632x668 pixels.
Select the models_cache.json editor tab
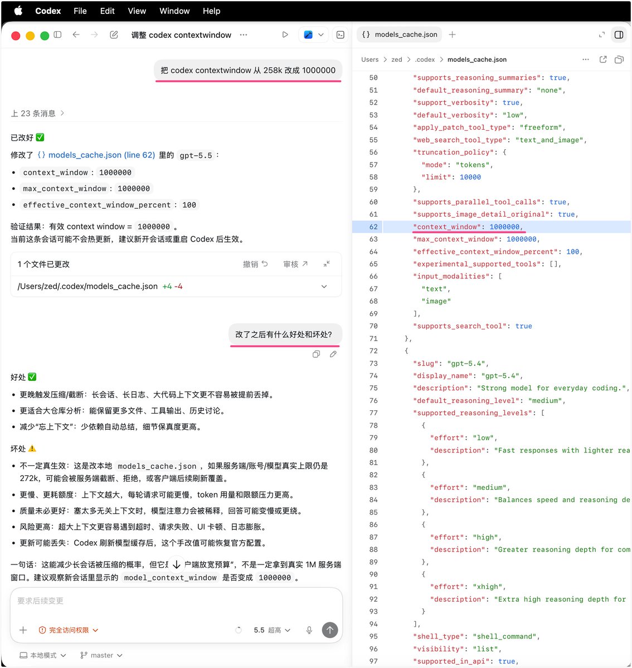(399, 35)
